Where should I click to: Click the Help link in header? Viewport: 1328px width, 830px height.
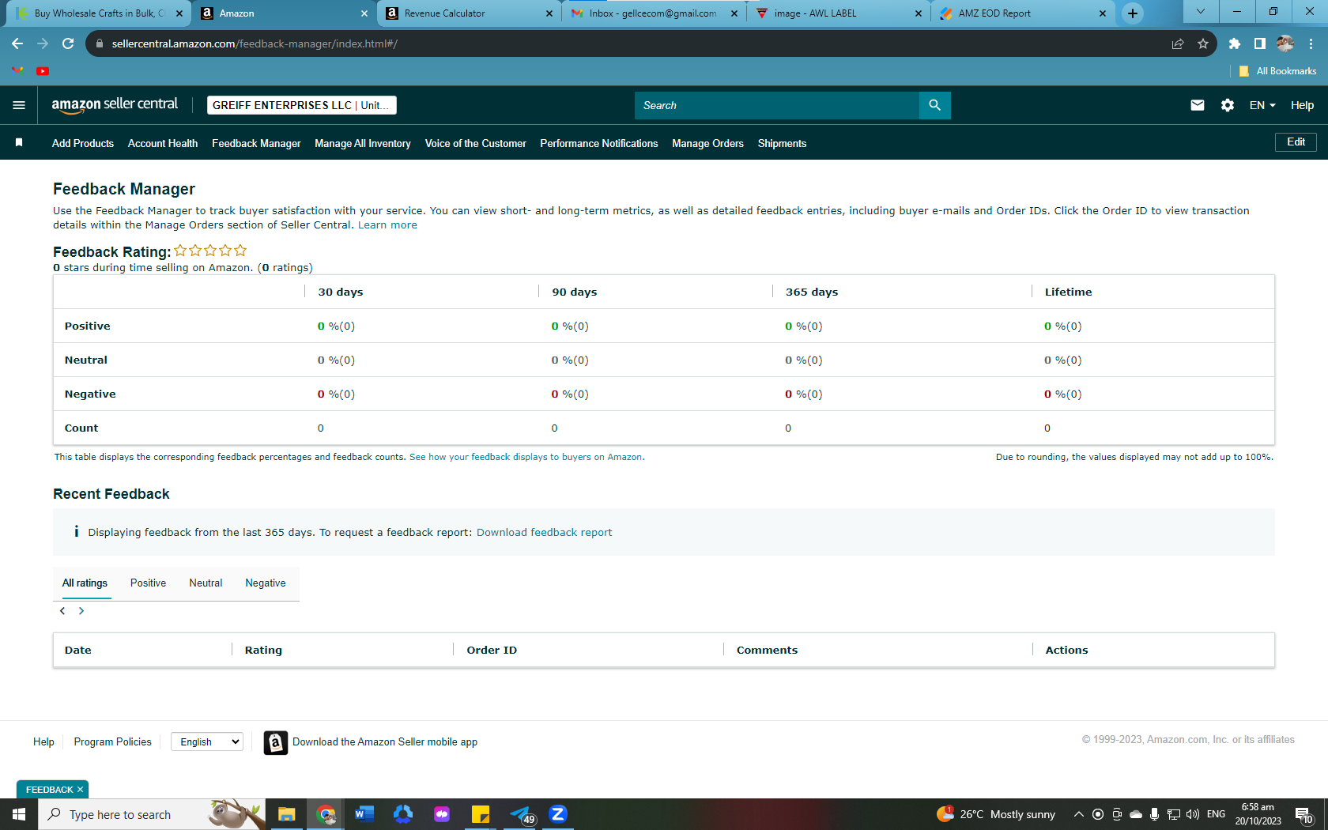(x=1302, y=105)
